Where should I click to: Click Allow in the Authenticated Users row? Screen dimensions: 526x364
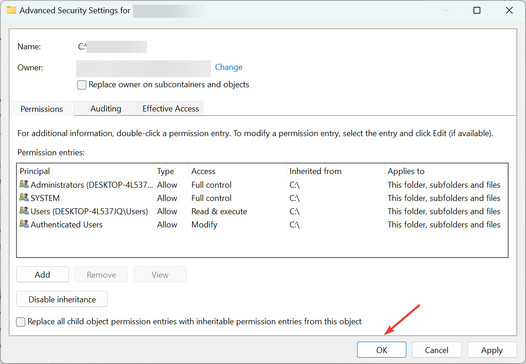click(x=167, y=224)
